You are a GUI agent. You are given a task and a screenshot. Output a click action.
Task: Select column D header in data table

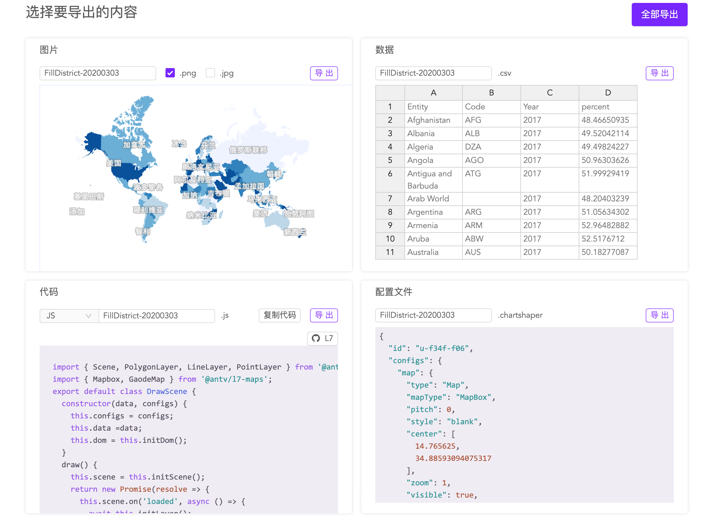point(608,93)
